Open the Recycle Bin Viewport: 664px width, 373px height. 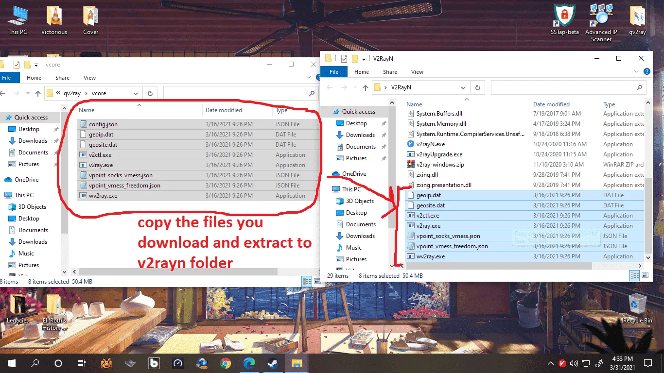637,309
